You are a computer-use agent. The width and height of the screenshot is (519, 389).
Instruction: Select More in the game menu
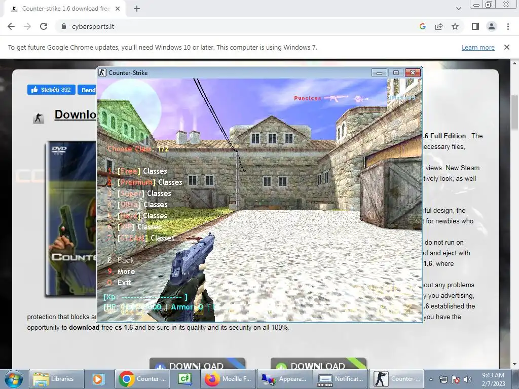pos(121,271)
